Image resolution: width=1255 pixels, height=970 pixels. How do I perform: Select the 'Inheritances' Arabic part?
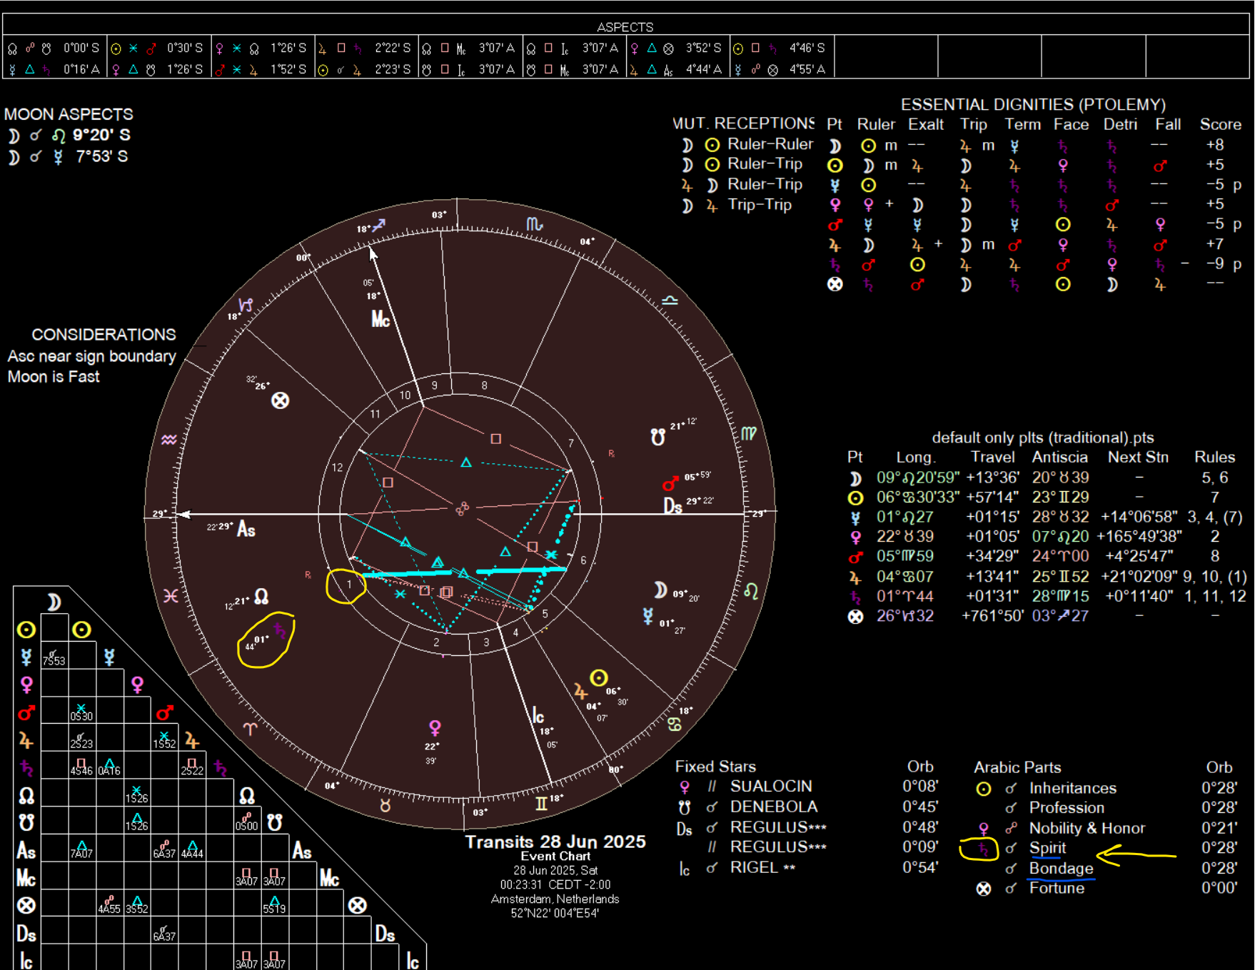tap(1073, 788)
